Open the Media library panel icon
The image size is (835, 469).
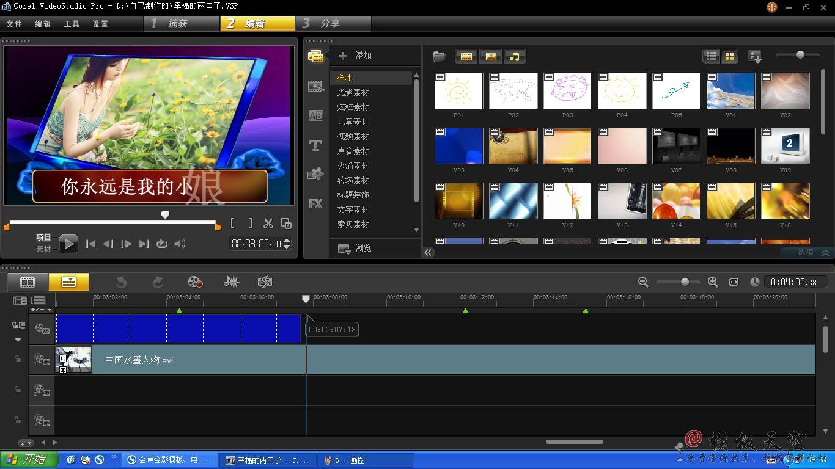[316, 56]
